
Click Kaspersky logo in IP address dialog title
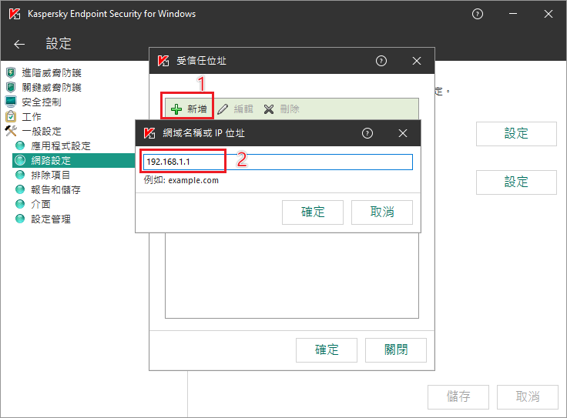pos(149,133)
